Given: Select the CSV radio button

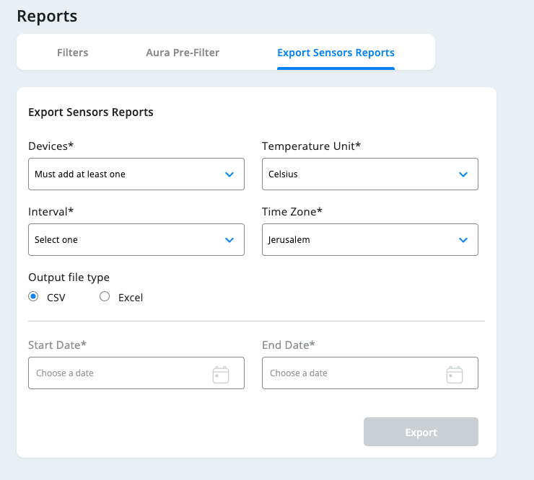Looking at the screenshot, I should click(33, 296).
